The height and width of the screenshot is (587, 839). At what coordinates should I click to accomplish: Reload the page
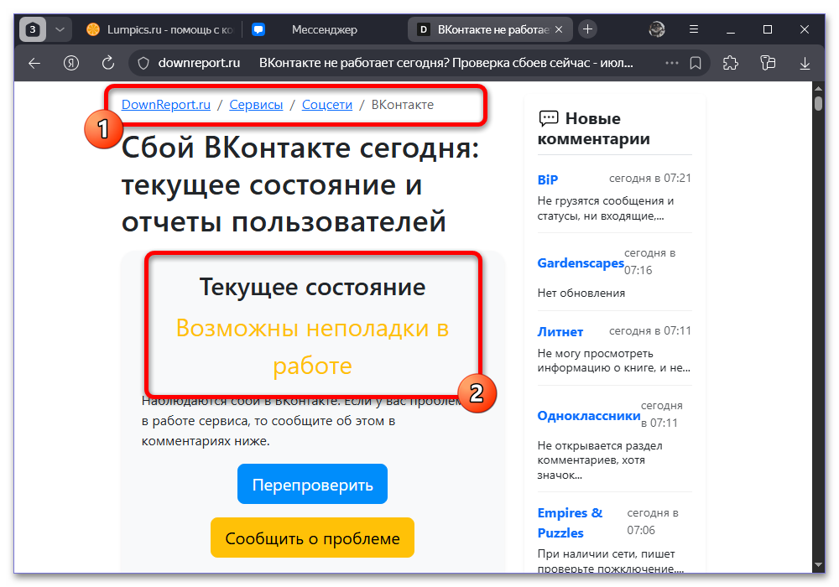(x=108, y=64)
